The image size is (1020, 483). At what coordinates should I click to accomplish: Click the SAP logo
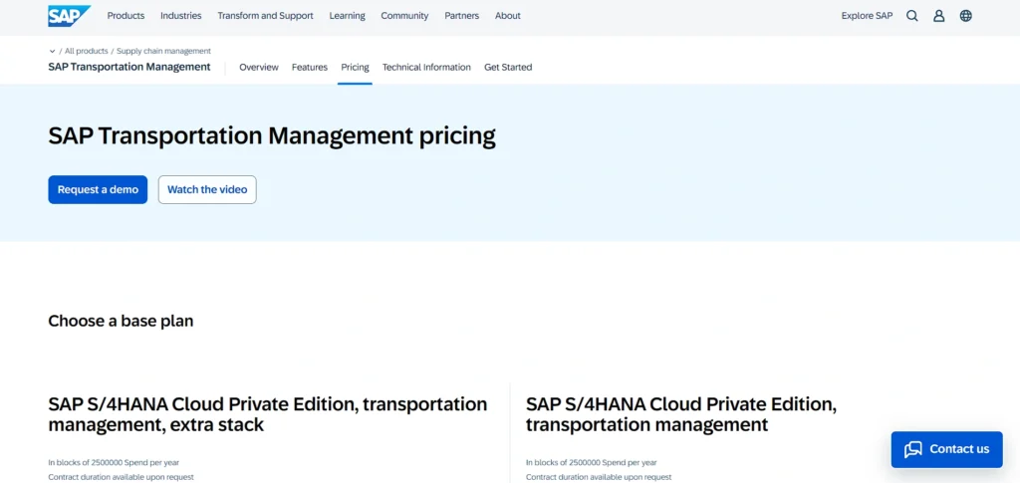point(69,16)
